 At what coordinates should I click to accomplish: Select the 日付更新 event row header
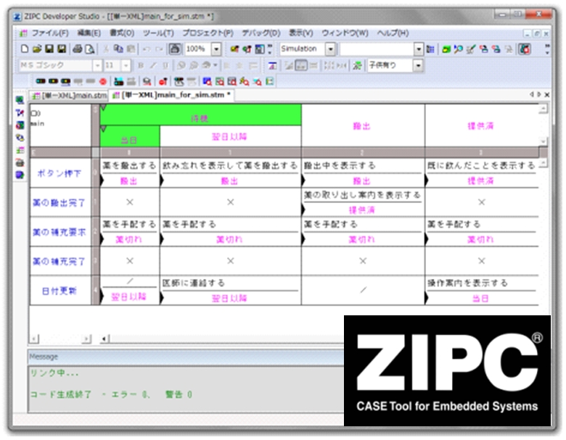pos(60,291)
